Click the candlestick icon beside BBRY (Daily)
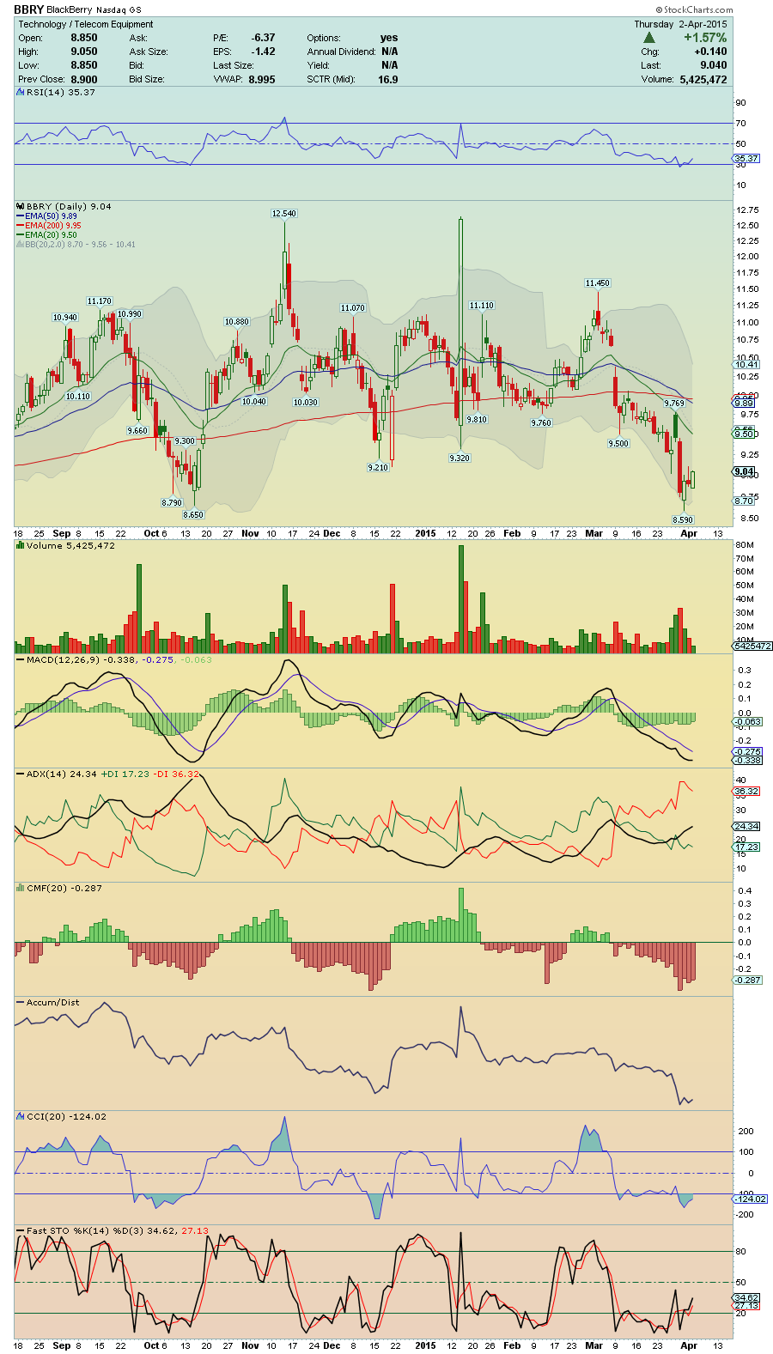Viewport: 773px width, 1354px height. pos(21,206)
